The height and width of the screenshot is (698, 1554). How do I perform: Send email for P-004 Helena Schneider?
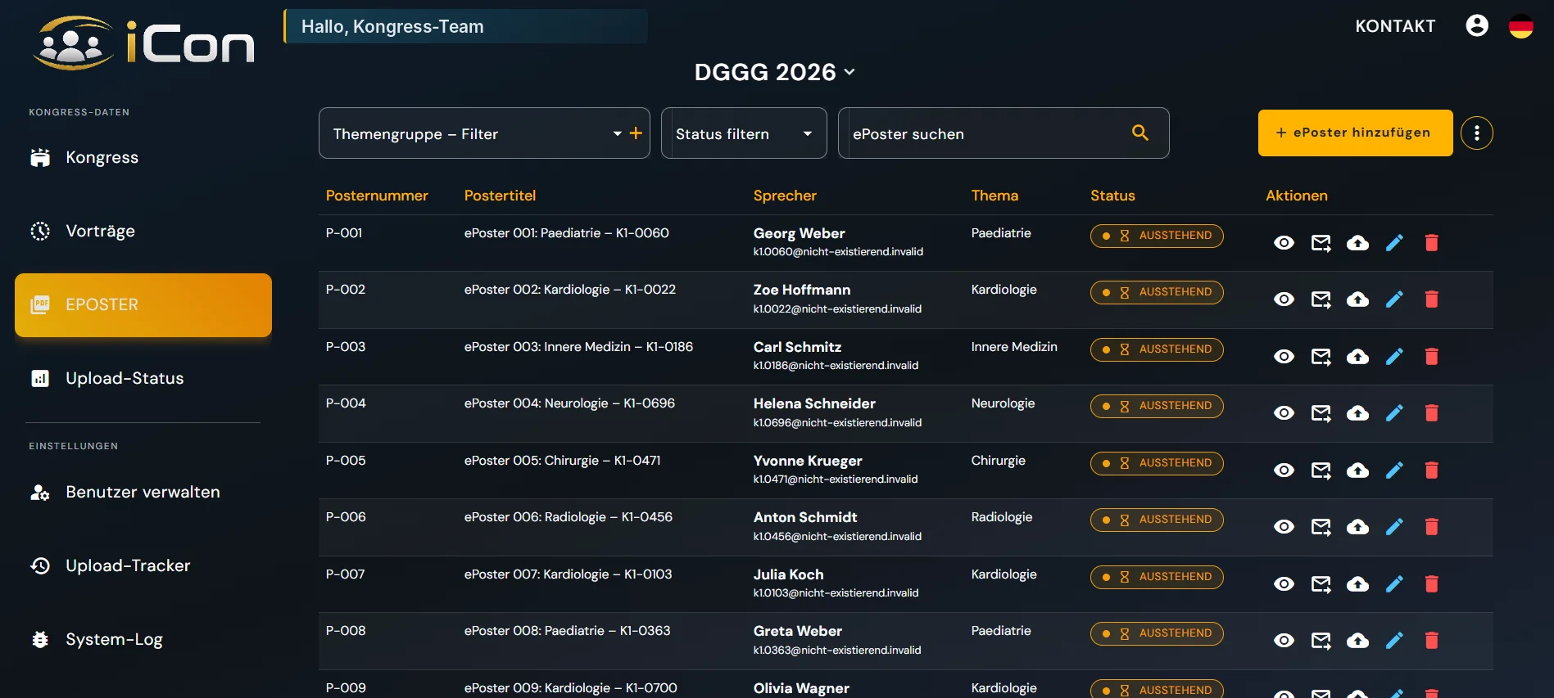[1321, 413]
